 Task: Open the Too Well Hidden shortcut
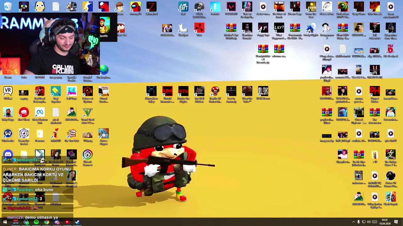point(199,94)
